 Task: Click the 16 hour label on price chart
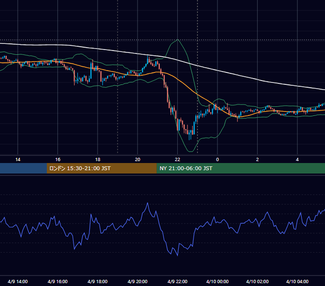coord(58,160)
